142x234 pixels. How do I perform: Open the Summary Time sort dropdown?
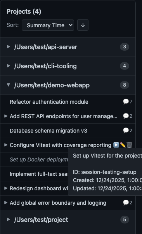click(48, 25)
